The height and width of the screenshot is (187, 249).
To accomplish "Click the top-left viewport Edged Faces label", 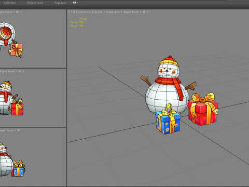I will 6,12.
